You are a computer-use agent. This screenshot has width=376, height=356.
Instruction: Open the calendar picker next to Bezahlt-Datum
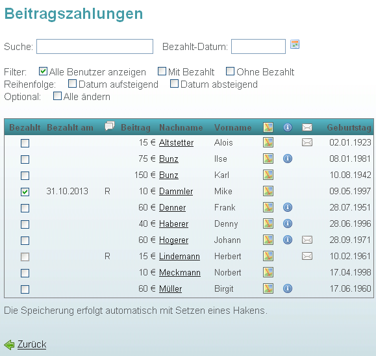(294, 44)
